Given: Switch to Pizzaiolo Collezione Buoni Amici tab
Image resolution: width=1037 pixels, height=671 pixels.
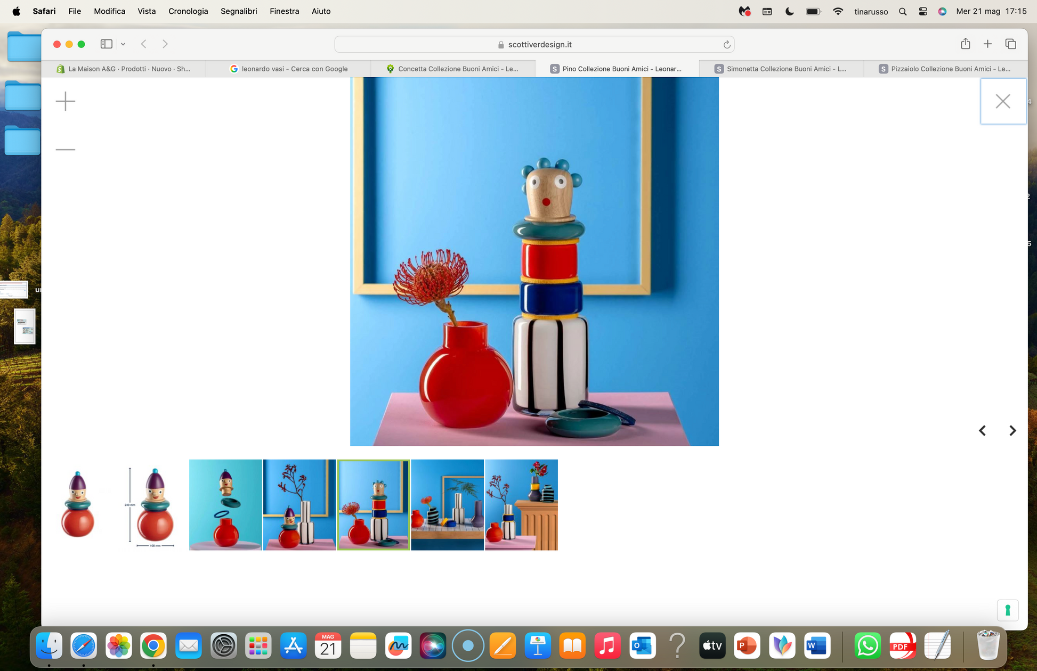Looking at the screenshot, I should pos(945,69).
